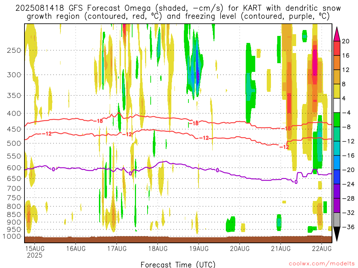This screenshot has width=358, height=268.
Task: Click the colorbar value label -32
Action: (348, 213)
